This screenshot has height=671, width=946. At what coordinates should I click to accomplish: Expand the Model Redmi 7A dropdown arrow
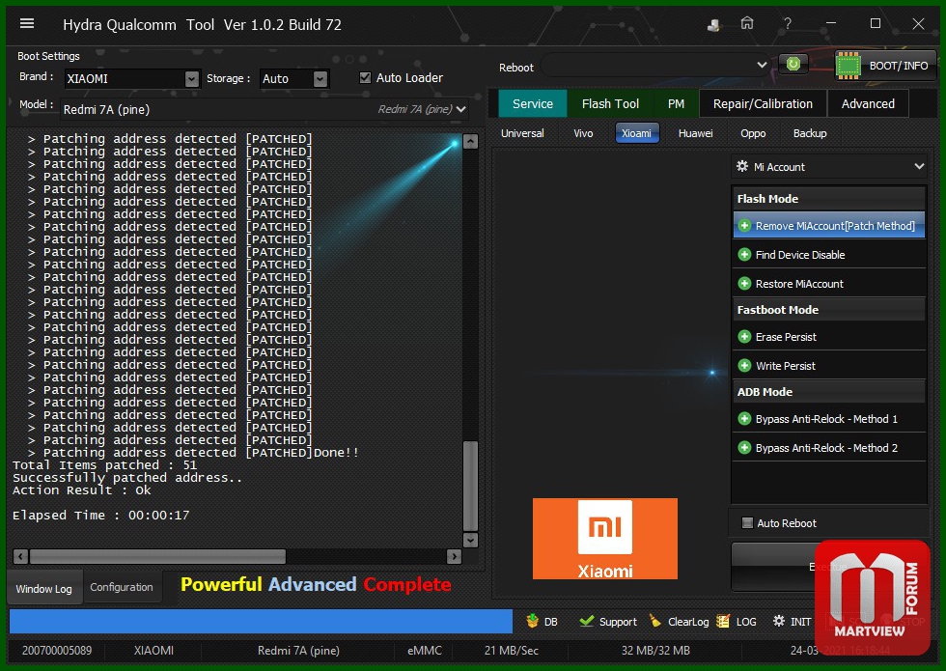click(461, 109)
